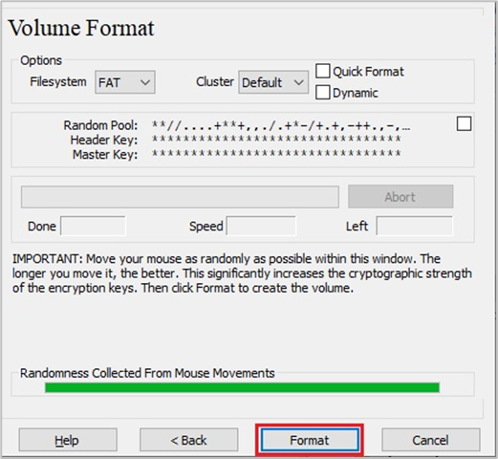498x459 pixels.
Task: Expand the Cluster Default dropdown
Action: tap(273, 82)
